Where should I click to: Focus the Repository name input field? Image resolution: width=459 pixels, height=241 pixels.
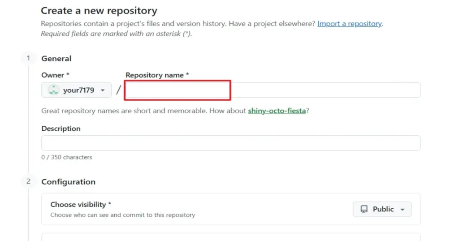[273, 90]
